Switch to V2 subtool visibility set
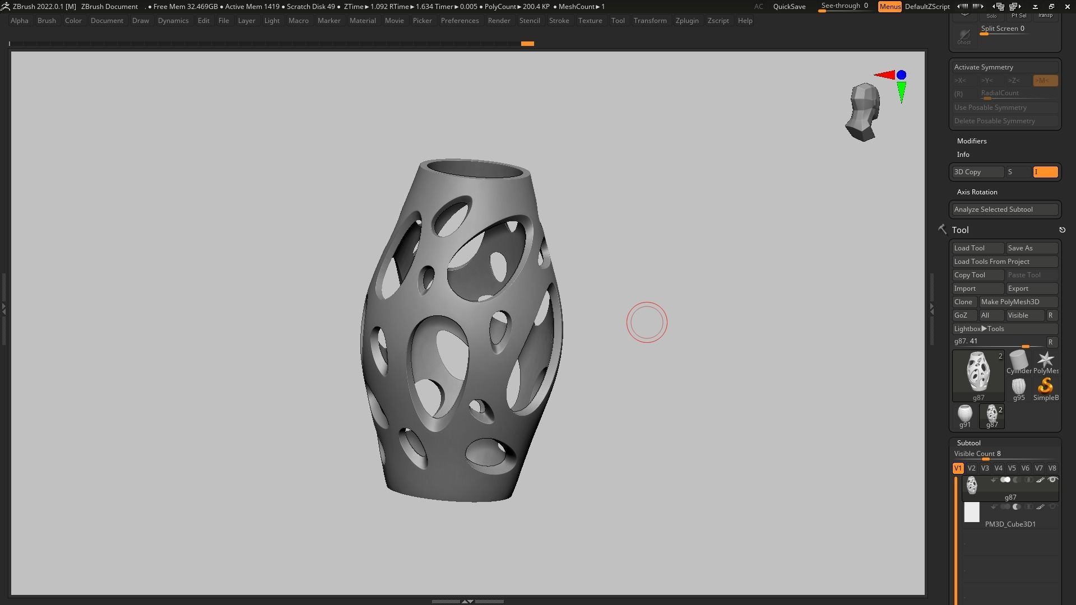 971,468
